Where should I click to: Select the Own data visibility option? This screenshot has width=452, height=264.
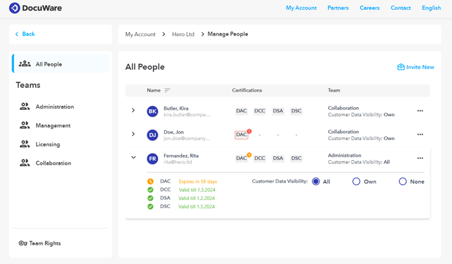coord(356,181)
